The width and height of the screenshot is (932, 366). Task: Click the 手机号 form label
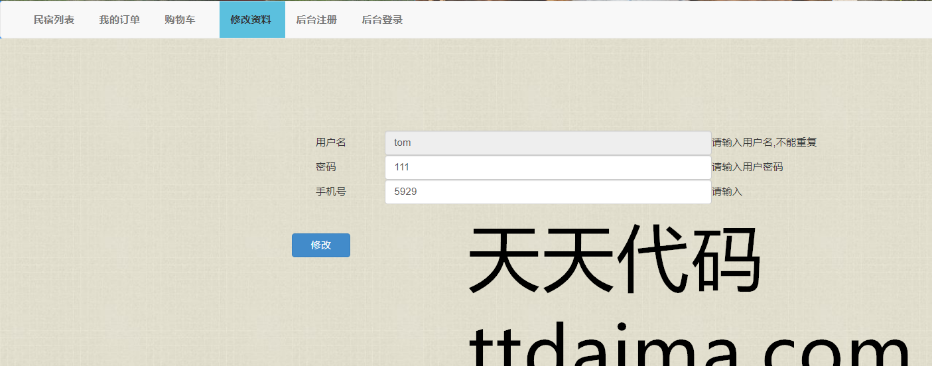[x=330, y=192]
